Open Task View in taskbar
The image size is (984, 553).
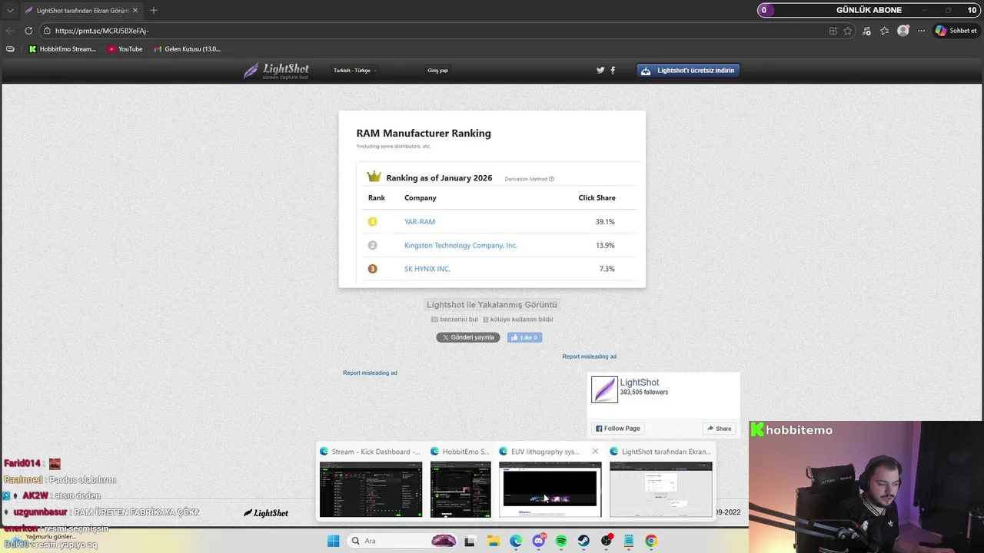tap(470, 541)
